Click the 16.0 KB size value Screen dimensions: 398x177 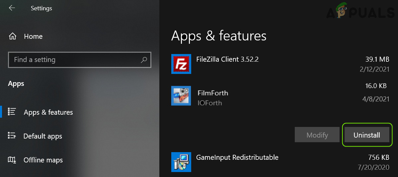click(x=376, y=86)
